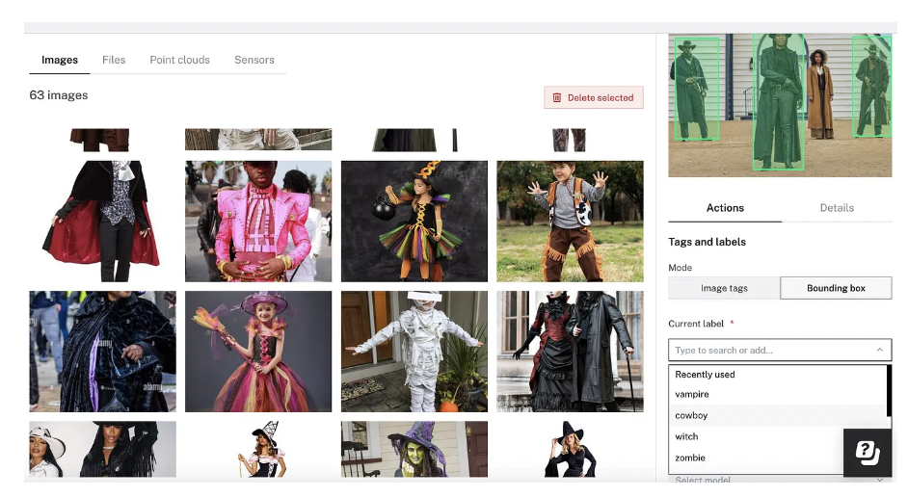The height and width of the screenshot is (497, 908).
Task: Click the Tags and labels heading
Action: pyautogui.click(x=708, y=242)
